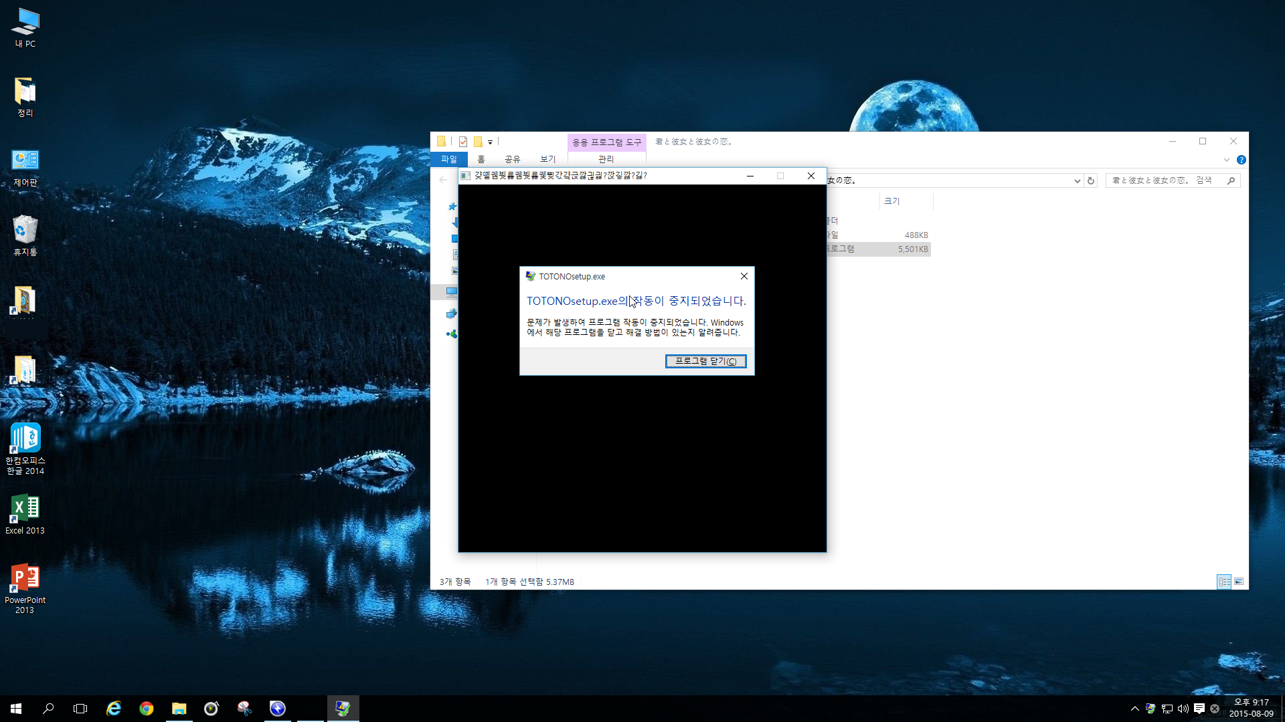Screen dimensions: 1285x722
Task: Click the magnifier search icon in the search box
Action: point(1231,180)
